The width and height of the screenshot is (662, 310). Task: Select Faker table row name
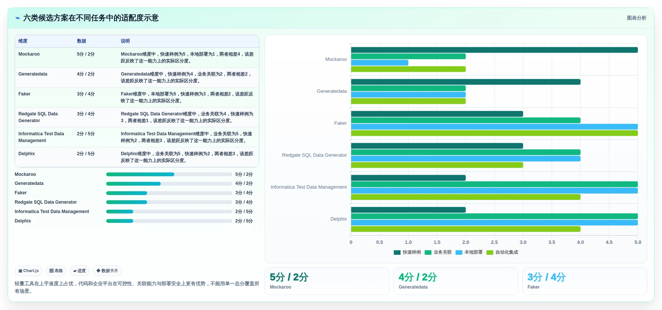click(24, 94)
